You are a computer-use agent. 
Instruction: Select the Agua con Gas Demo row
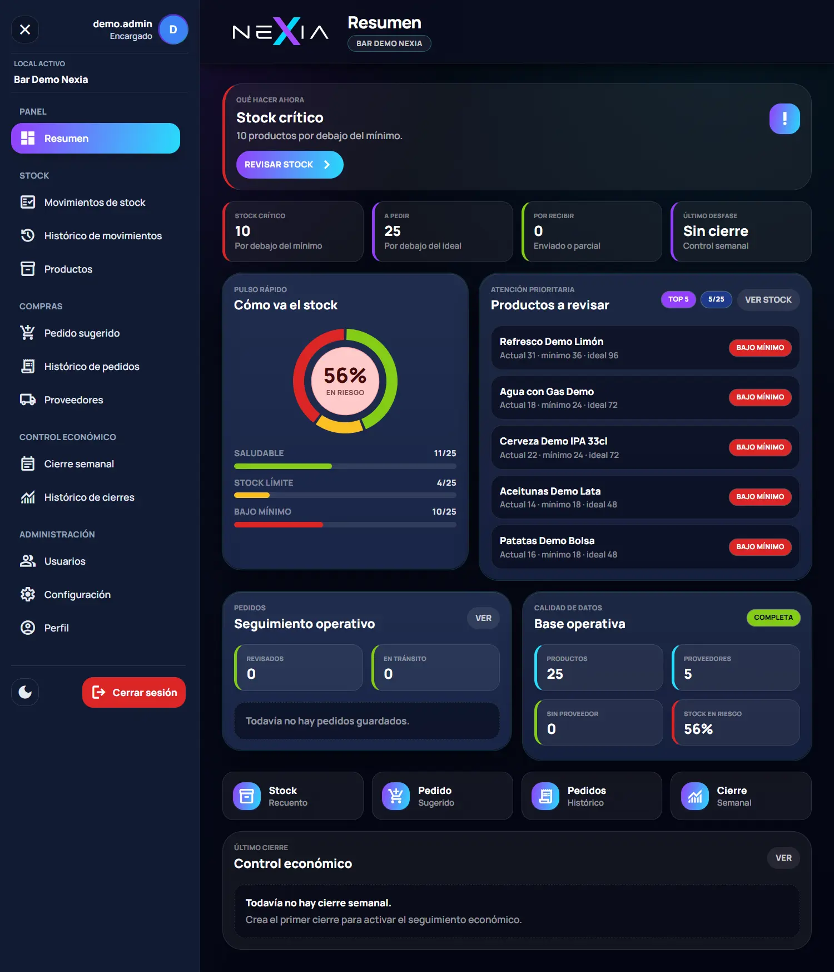point(645,397)
